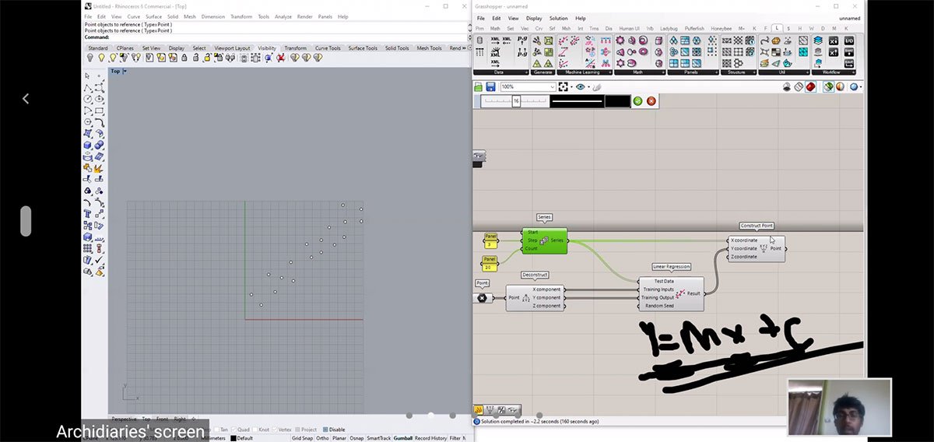Click the cylinder data icon in Data panel
The width and height of the screenshot is (934, 442).
[x=479, y=40]
